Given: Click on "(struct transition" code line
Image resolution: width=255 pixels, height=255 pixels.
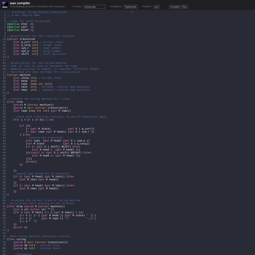Looking at the screenshot, I should click(21, 39).
